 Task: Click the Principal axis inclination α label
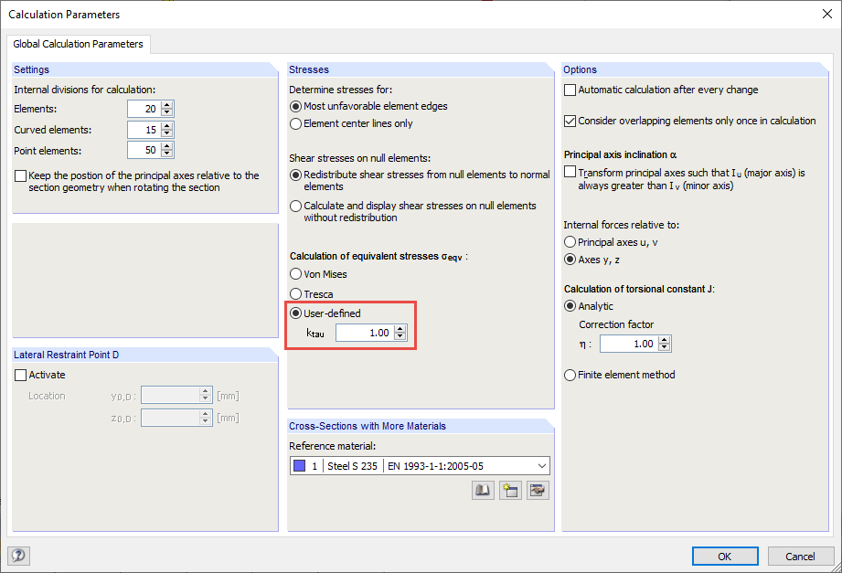(620, 154)
